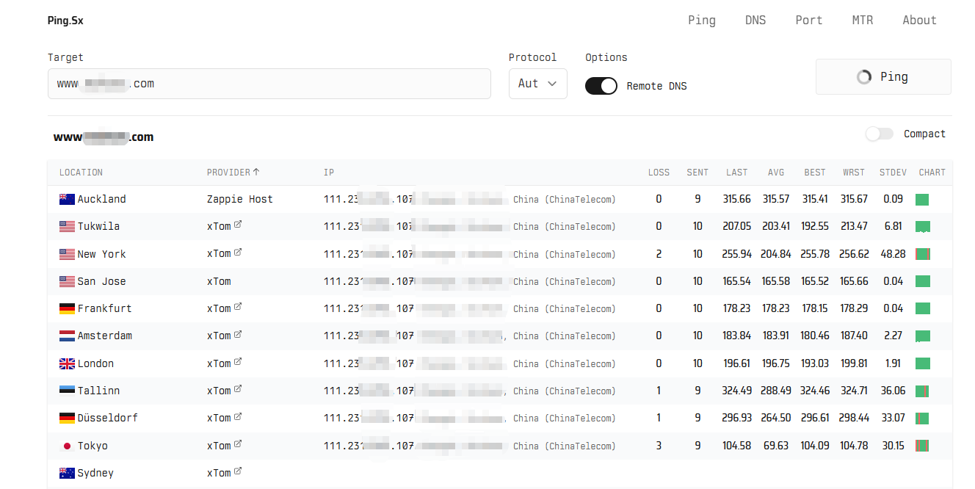
Task: Click the Netherlands flag beside Amsterdam
Action: click(67, 336)
